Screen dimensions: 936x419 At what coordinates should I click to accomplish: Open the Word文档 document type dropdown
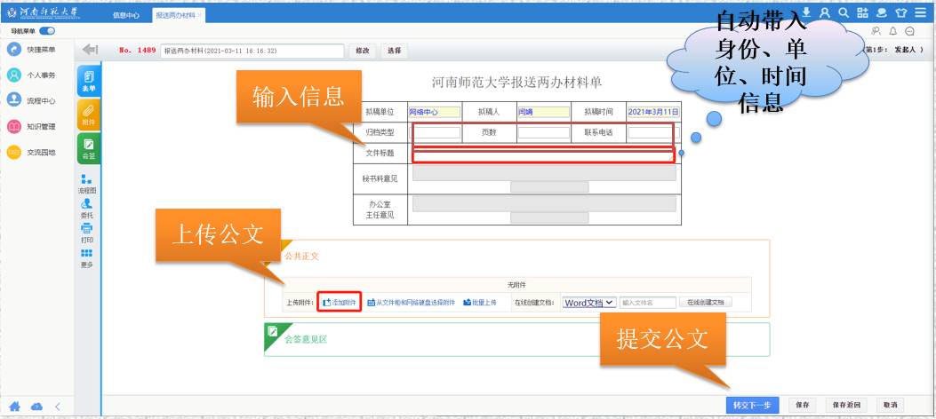pos(588,303)
